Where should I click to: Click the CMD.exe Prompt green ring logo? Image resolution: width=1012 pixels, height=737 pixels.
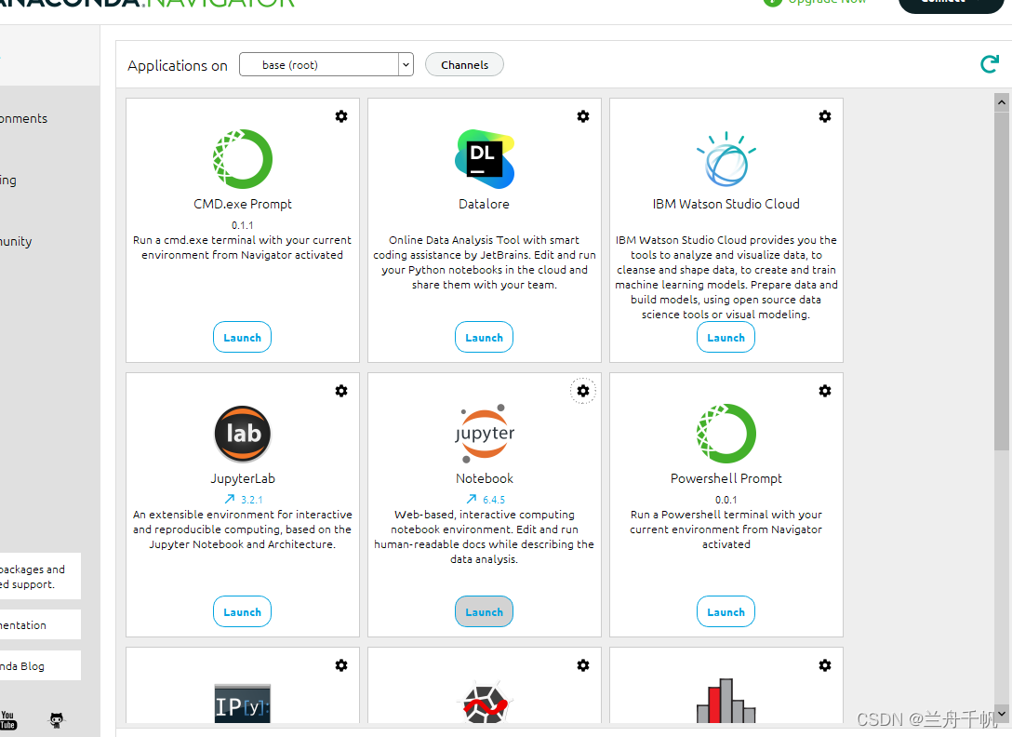pos(243,159)
